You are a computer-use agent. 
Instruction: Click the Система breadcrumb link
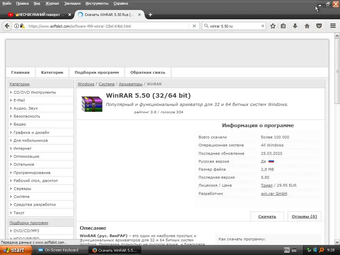tap(107, 84)
